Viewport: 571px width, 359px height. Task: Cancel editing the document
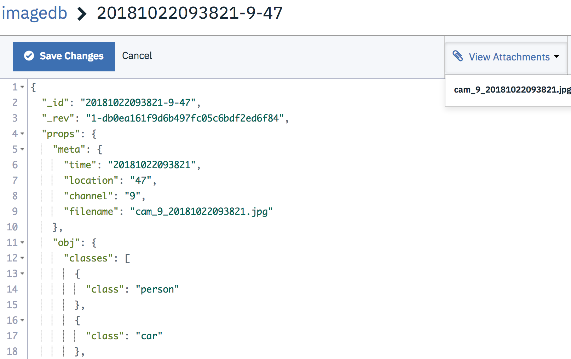pyautogui.click(x=137, y=56)
